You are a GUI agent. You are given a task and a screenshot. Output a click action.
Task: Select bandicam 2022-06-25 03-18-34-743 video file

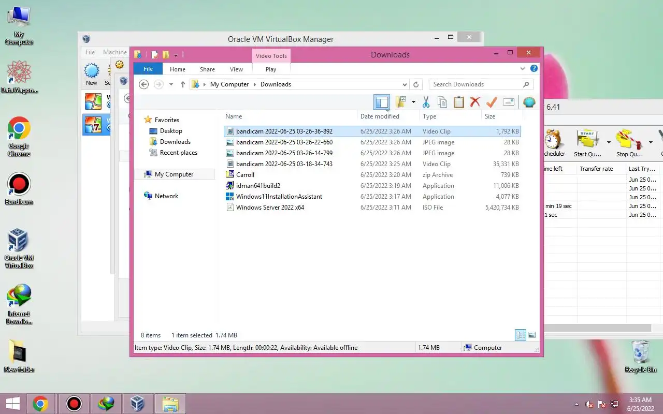372,164
